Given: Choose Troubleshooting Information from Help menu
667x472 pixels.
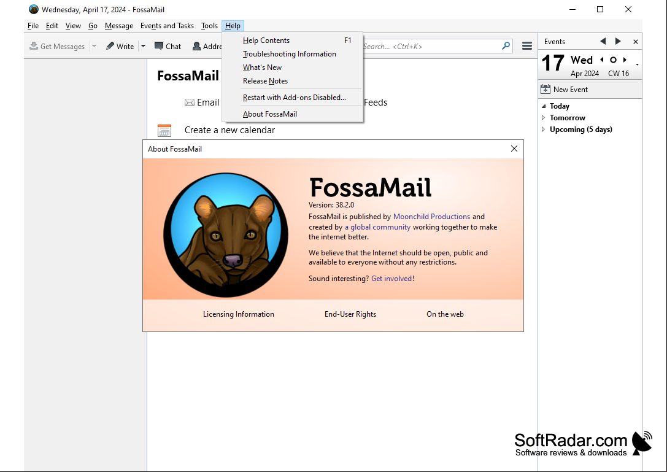Looking at the screenshot, I should [293, 54].
